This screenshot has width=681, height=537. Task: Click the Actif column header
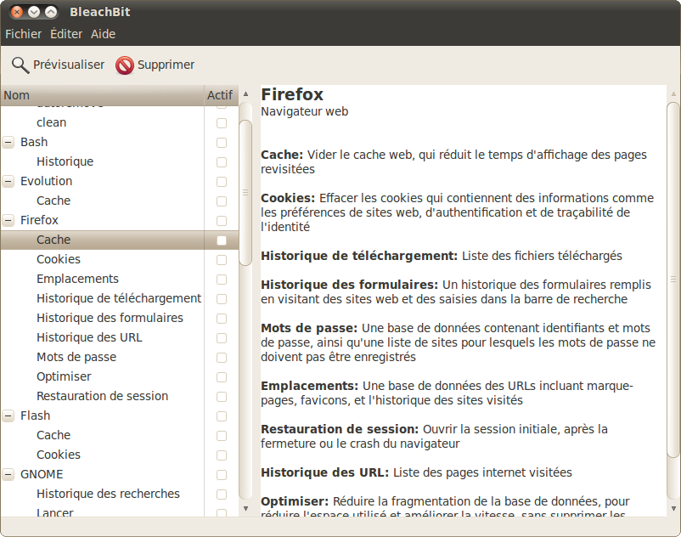click(219, 95)
